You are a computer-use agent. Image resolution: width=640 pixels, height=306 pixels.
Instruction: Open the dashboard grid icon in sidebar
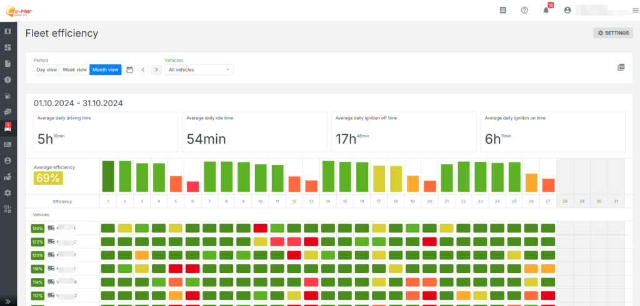pyautogui.click(x=8, y=47)
